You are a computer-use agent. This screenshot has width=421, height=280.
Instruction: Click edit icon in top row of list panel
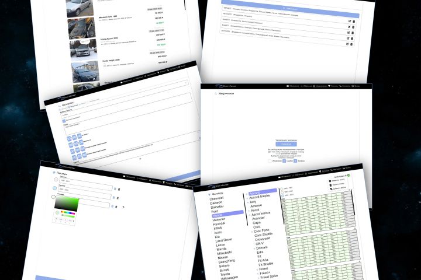(350, 21)
